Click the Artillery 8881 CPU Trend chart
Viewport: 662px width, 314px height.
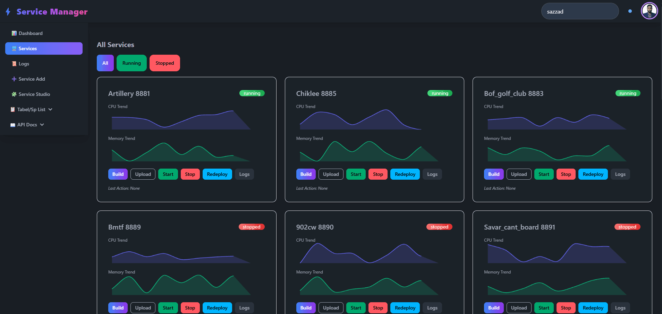(x=181, y=120)
